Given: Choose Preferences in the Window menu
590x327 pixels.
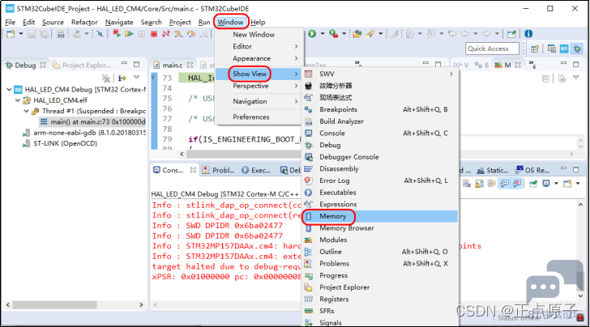Looking at the screenshot, I should pos(251,117).
